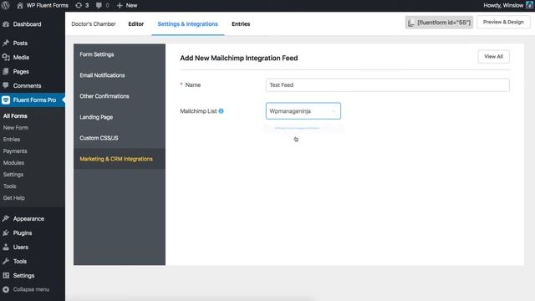This screenshot has width=535, height=301.
Task: Open Other Confirmations section
Action: click(104, 96)
